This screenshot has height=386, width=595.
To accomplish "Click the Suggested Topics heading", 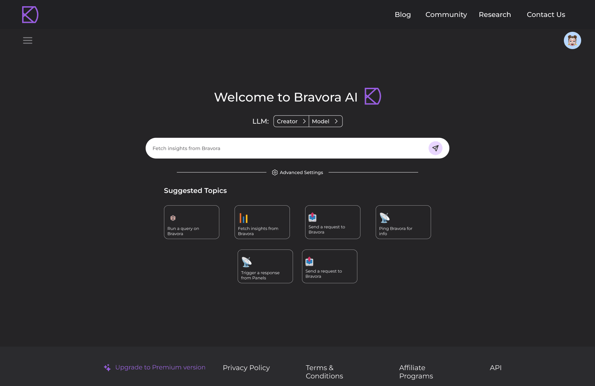I will point(195,190).
